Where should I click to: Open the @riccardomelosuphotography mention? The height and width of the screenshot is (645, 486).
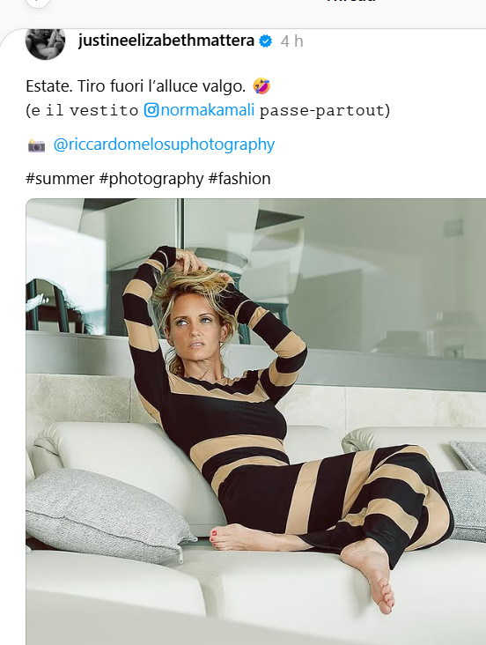[x=164, y=145]
